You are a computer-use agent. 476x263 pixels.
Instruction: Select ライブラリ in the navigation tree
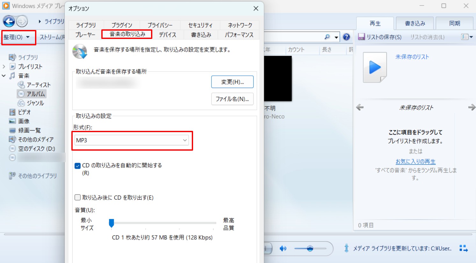28,57
